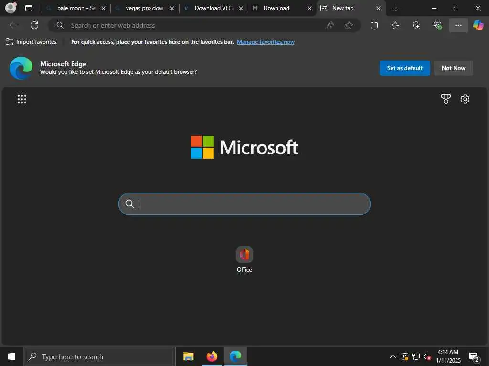The width and height of the screenshot is (489, 366).
Task: Switch to the 'pale moon' tab
Action: tap(76, 8)
